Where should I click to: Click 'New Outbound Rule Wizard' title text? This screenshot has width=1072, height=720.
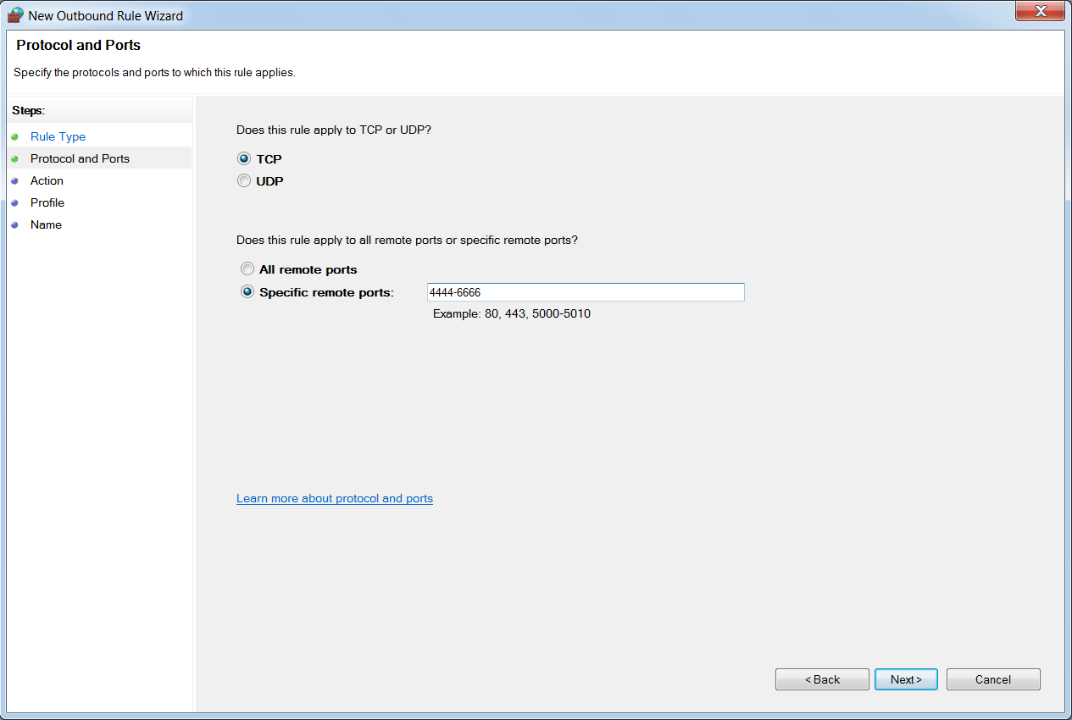coord(105,15)
